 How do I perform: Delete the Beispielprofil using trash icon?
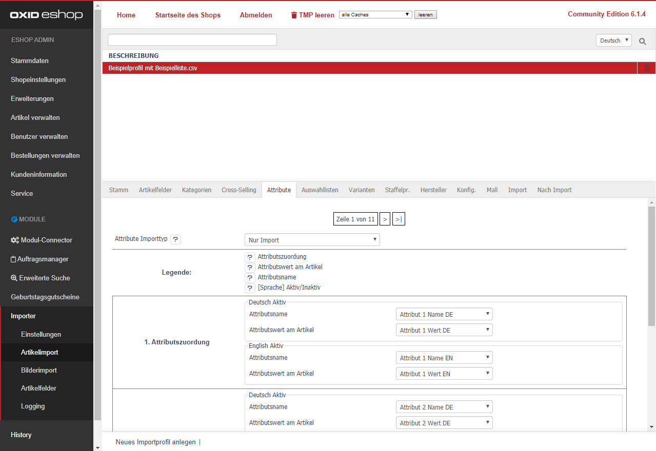[646, 68]
